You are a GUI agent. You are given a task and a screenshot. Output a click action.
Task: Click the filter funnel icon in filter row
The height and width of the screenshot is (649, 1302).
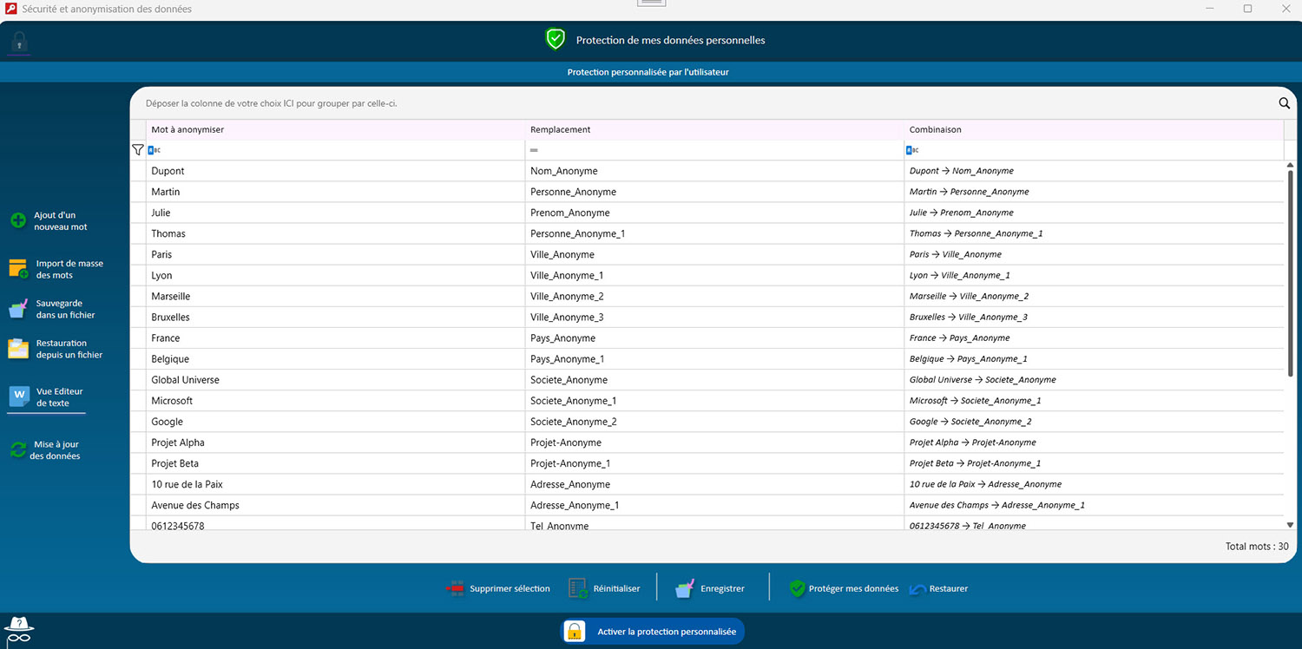click(137, 150)
